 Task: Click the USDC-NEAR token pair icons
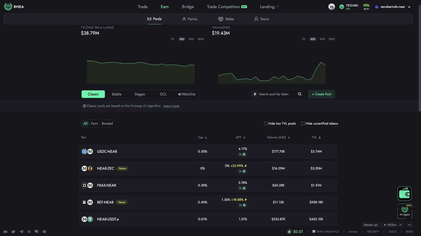click(87, 151)
